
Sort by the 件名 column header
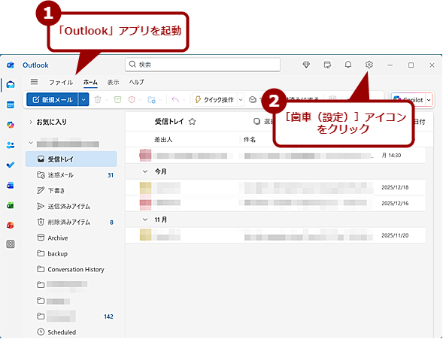tap(250, 140)
